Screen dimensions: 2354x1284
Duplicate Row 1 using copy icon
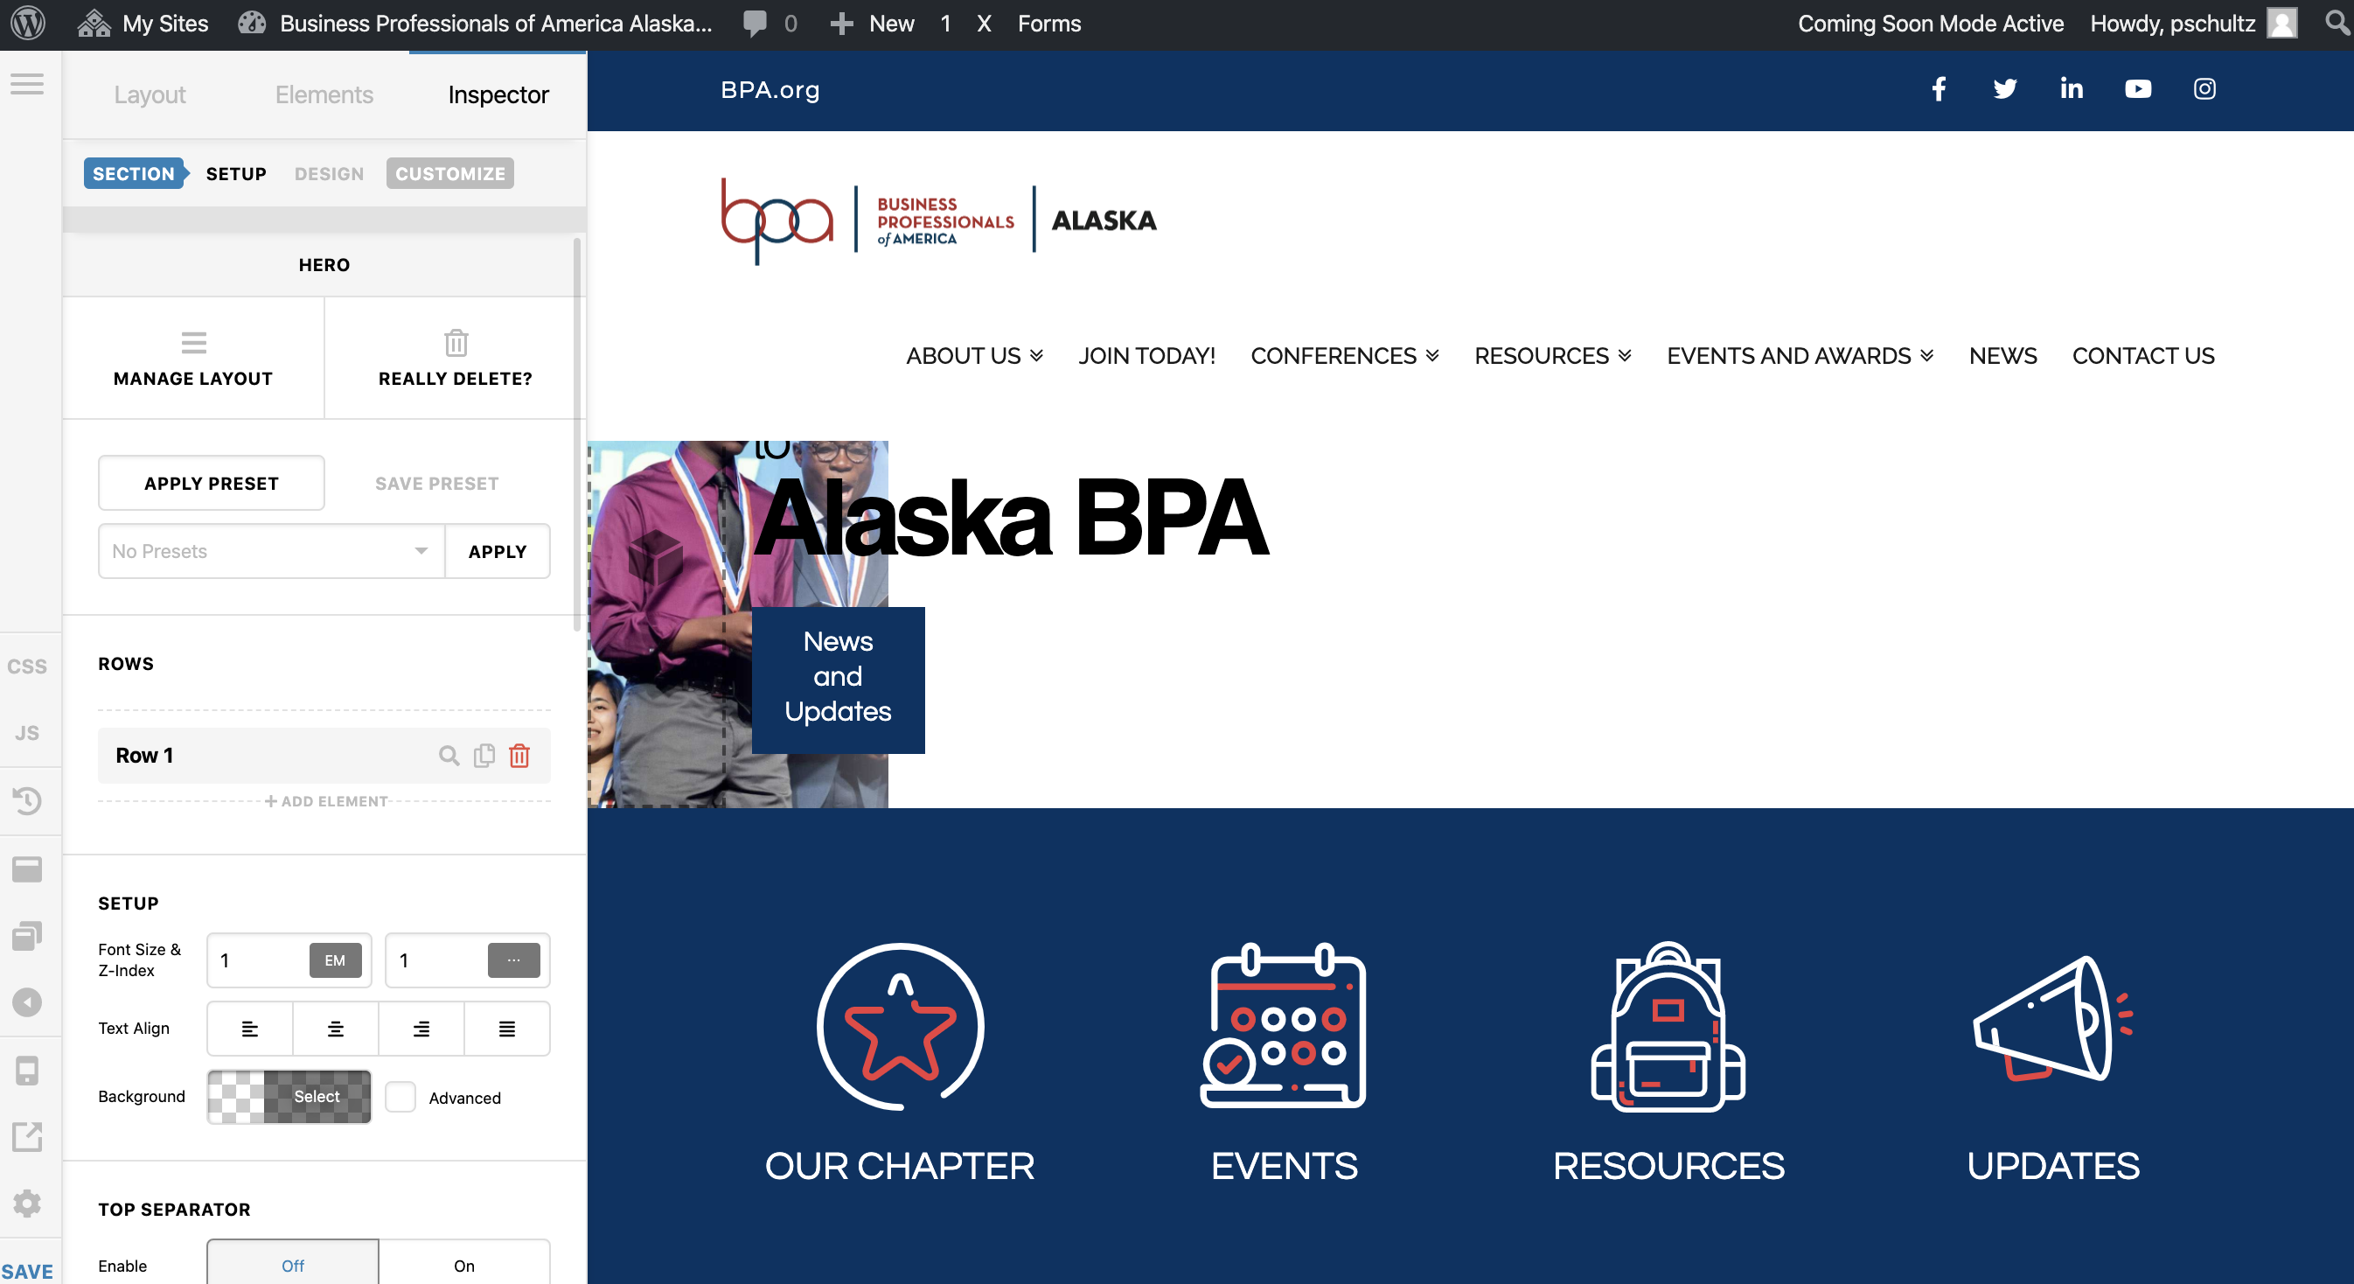(x=484, y=756)
